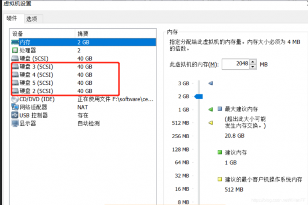The width and height of the screenshot is (308, 205).
Task: Select CD/DVD (IDE) device label
Action: coord(37,99)
